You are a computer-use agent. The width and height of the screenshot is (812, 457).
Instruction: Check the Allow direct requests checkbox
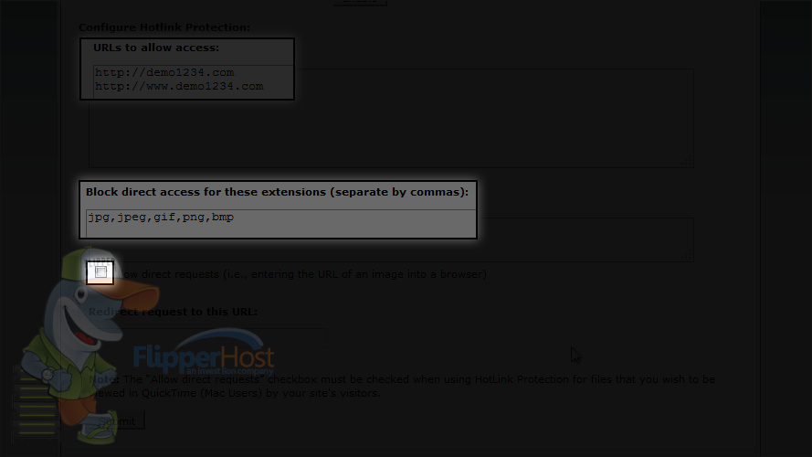[100, 272]
